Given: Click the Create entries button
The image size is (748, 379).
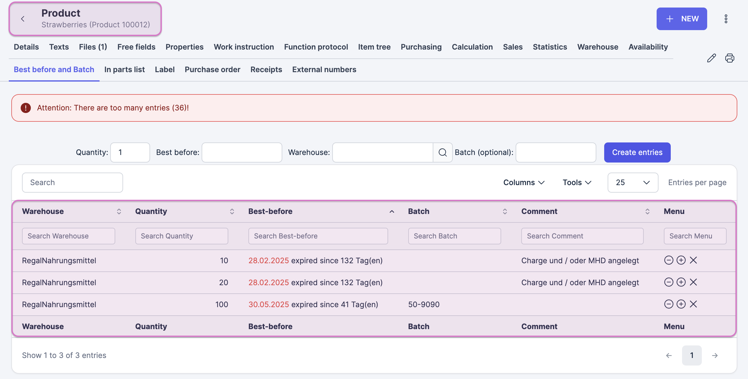Looking at the screenshot, I should (x=637, y=152).
